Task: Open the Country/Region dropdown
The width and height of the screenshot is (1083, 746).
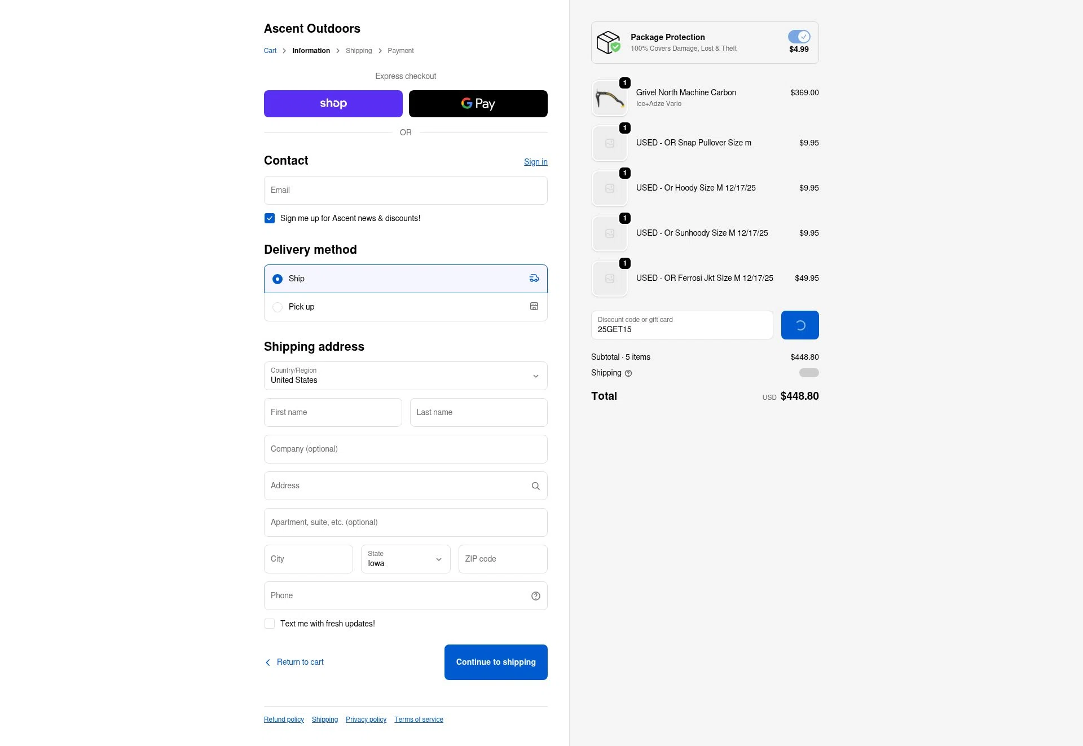Action: [405, 376]
